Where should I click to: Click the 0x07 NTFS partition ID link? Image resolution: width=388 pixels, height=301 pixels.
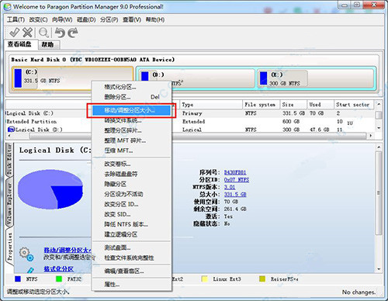pyautogui.click(x=237, y=180)
